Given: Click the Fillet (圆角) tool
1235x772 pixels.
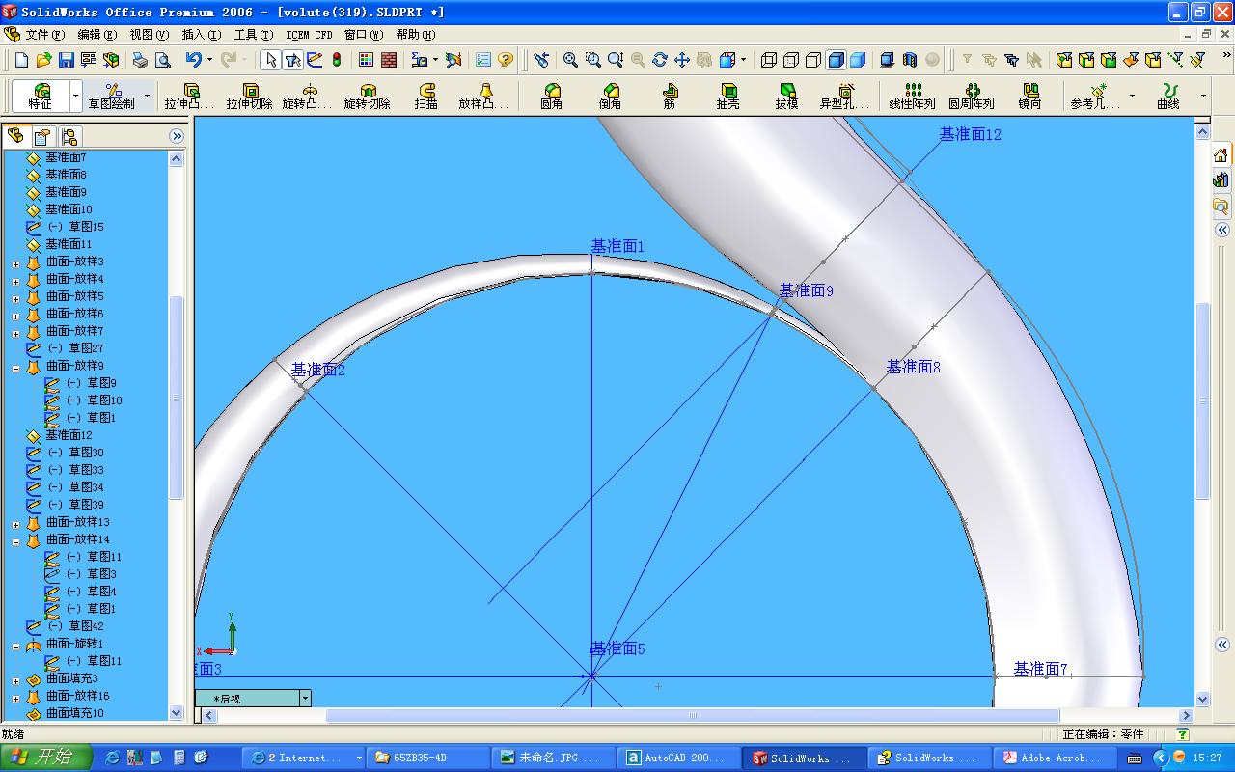Looking at the screenshot, I should tap(552, 96).
